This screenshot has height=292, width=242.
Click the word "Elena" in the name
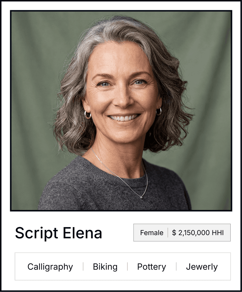pos(82,233)
